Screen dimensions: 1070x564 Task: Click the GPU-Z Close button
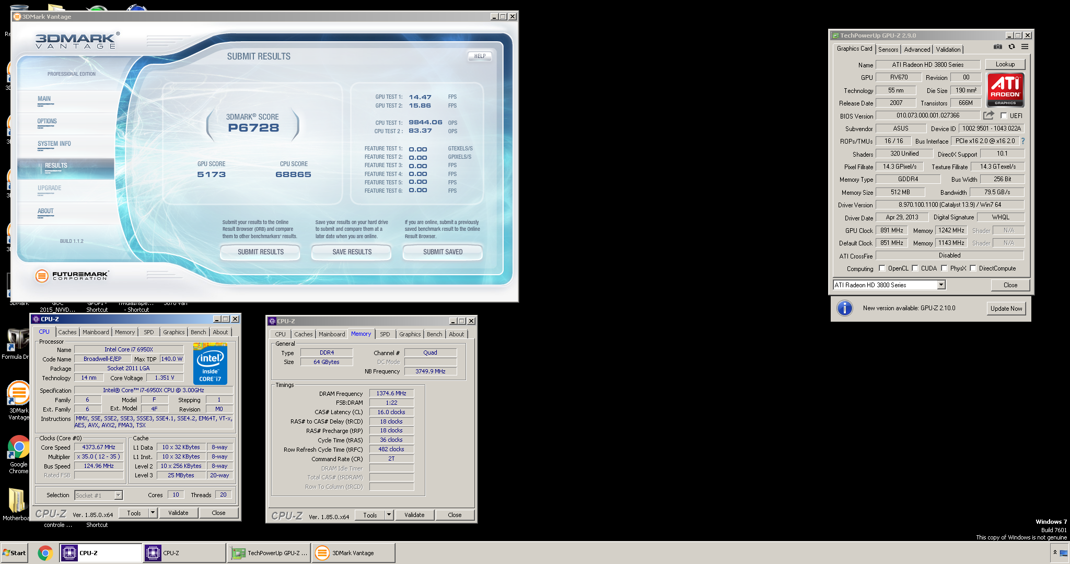coord(1010,285)
